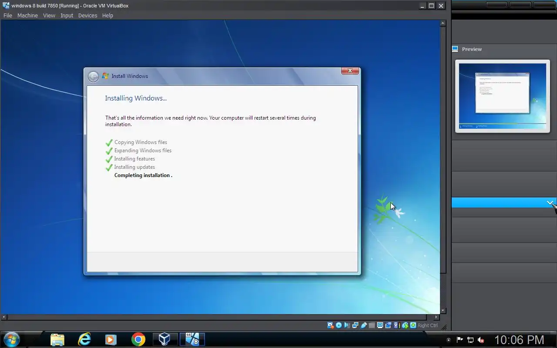
Task: Click the mouse integration status icon
Action: point(405,325)
